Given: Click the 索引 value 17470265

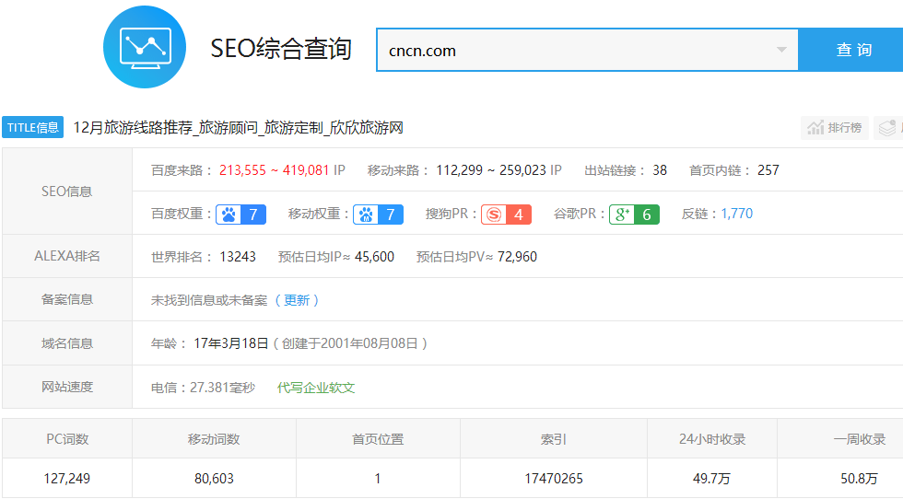Looking at the screenshot, I should click(x=554, y=478).
